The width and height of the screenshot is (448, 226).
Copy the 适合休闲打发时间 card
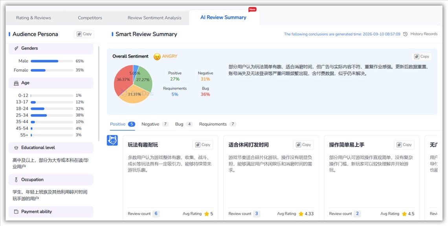tap(303, 145)
